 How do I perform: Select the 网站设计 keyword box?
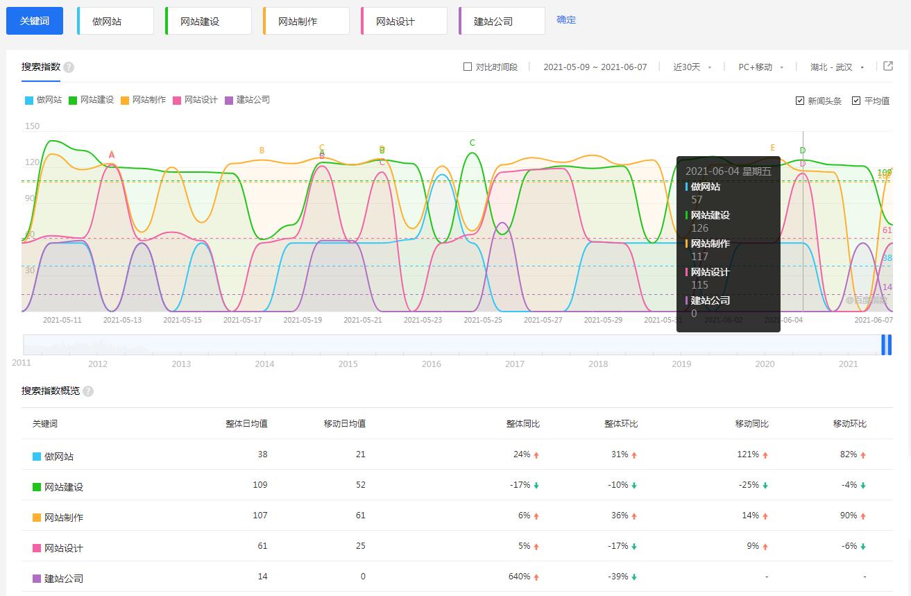click(404, 21)
